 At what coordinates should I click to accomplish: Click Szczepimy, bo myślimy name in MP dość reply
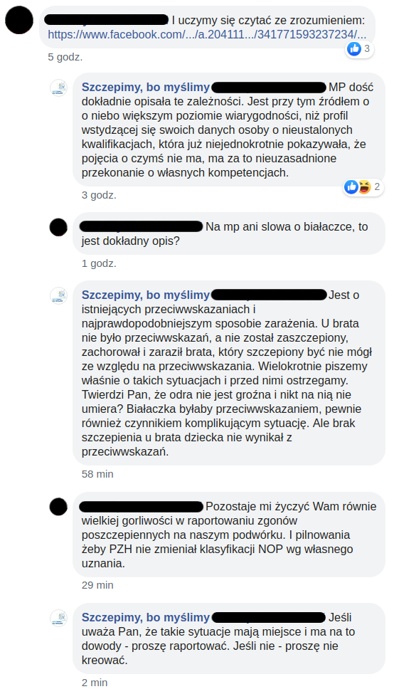[x=146, y=87]
